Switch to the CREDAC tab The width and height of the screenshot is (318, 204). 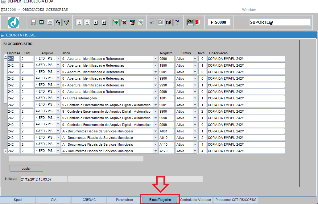[x=89, y=200]
